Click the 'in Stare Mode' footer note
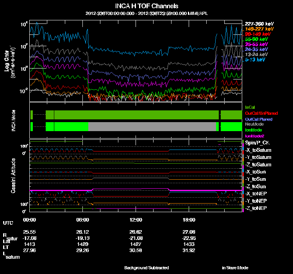Viewport: 293px width, 274px height. [235, 268]
